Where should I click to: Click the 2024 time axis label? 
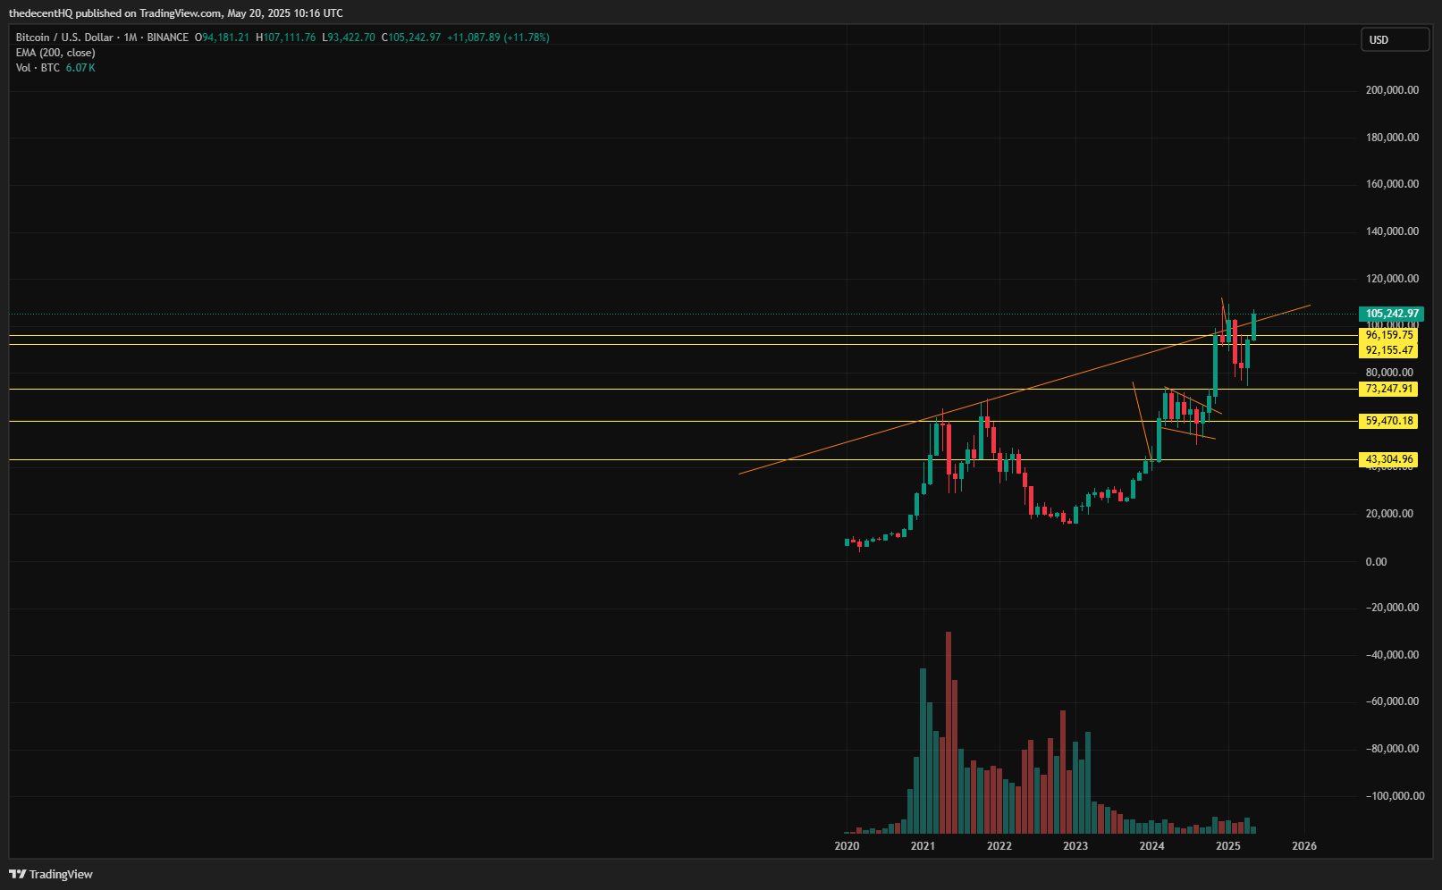click(x=1151, y=846)
